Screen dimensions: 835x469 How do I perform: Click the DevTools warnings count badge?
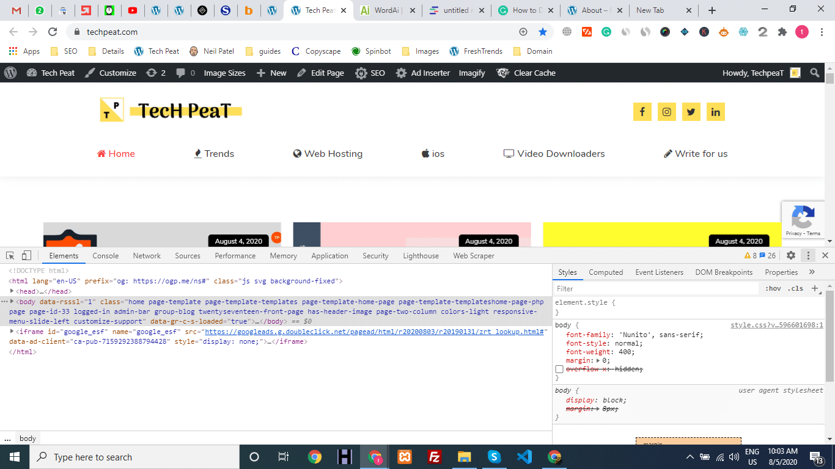(751, 255)
